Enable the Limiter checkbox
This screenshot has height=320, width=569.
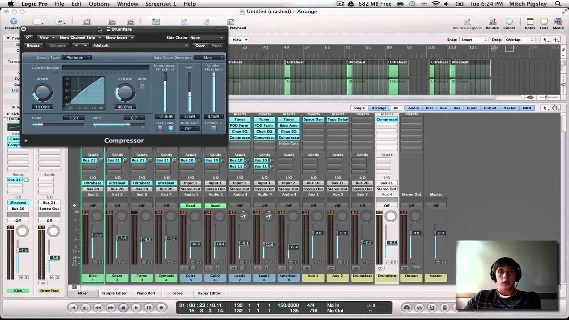point(214,128)
